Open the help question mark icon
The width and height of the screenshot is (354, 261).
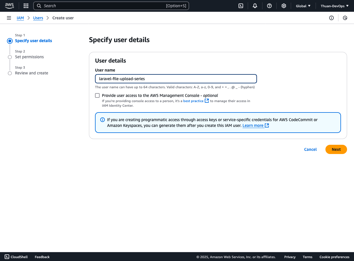(269, 6)
